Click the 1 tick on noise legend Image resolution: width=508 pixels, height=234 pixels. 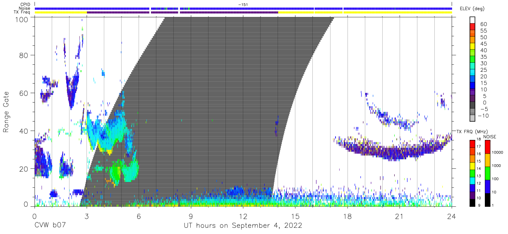pos(493,205)
